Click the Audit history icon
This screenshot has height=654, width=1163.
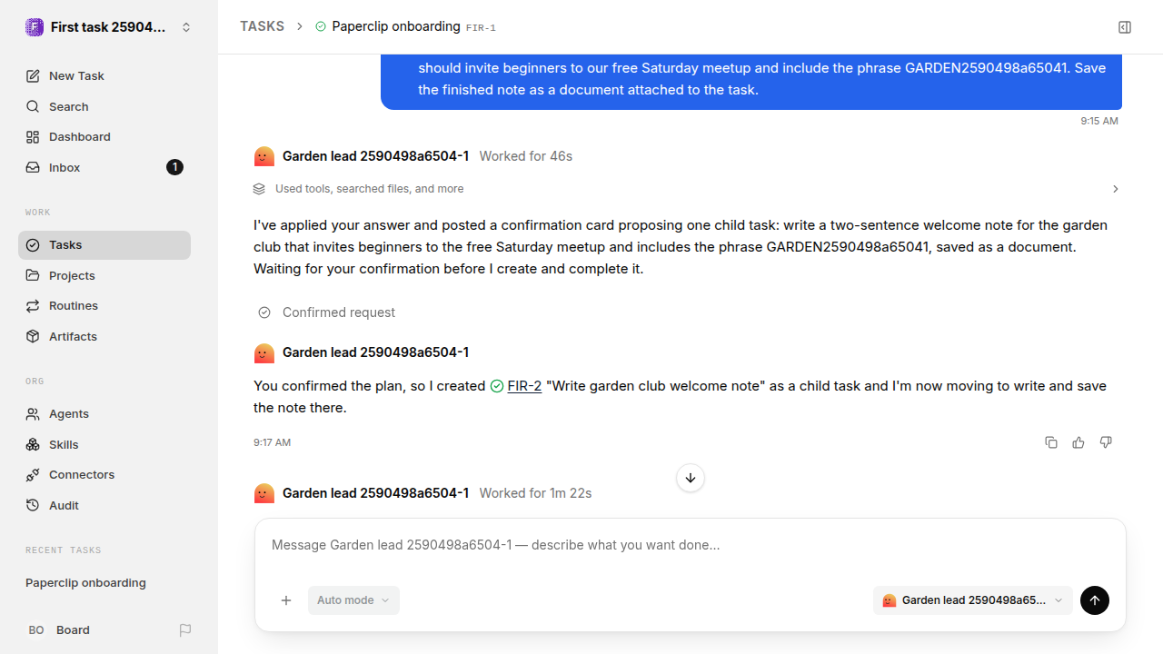pyautogui.click(x=33, y=505)
